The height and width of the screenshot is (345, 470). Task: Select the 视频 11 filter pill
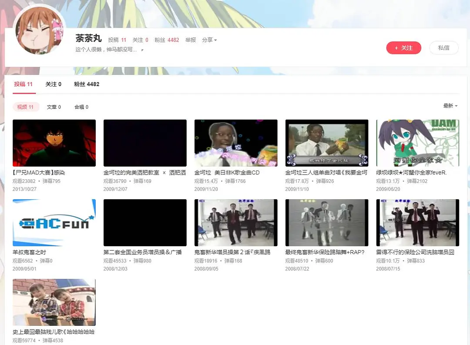pyautogui.click(x=26, y=107)
